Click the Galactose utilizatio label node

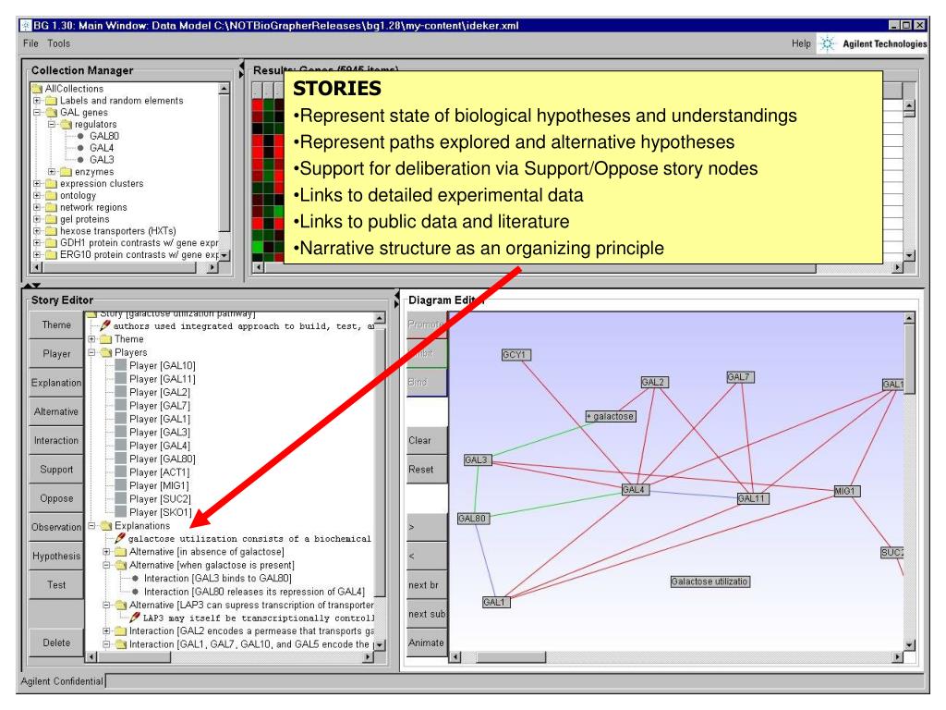(x=709, y=582)
